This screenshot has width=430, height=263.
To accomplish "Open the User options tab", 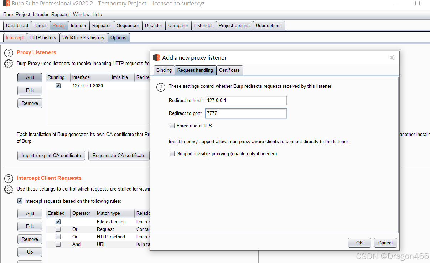I will click(269, 25).
